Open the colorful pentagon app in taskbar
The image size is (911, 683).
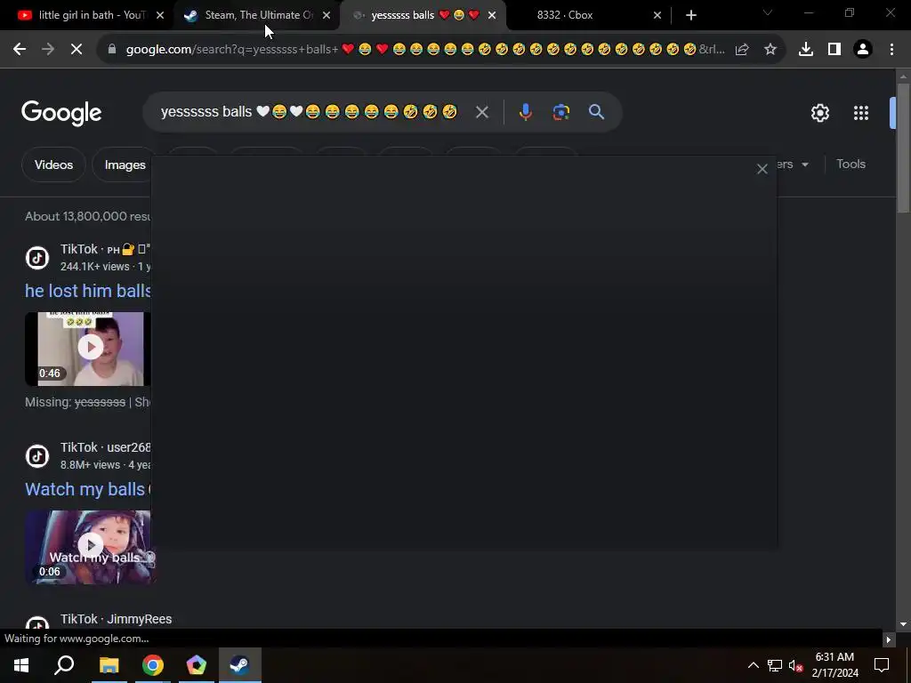[x=197, y=665]
